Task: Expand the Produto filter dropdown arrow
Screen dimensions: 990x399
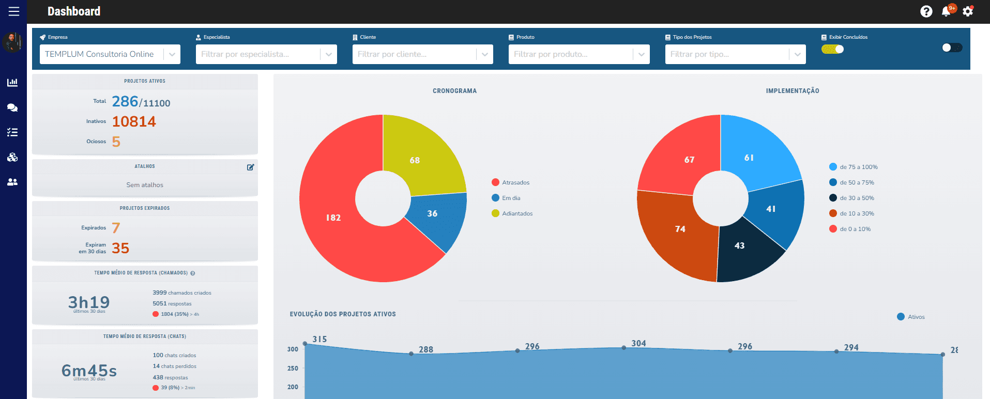Action: 642,54
